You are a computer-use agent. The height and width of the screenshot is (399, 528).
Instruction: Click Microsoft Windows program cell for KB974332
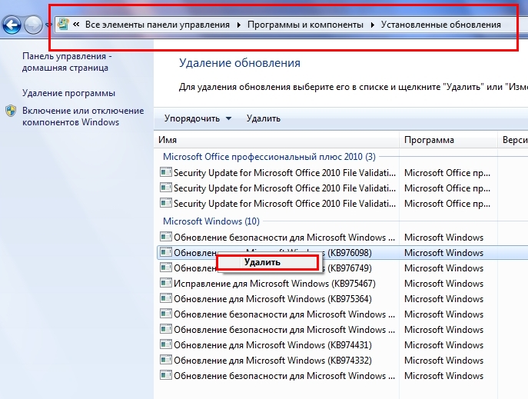click(x=443, y=361)
